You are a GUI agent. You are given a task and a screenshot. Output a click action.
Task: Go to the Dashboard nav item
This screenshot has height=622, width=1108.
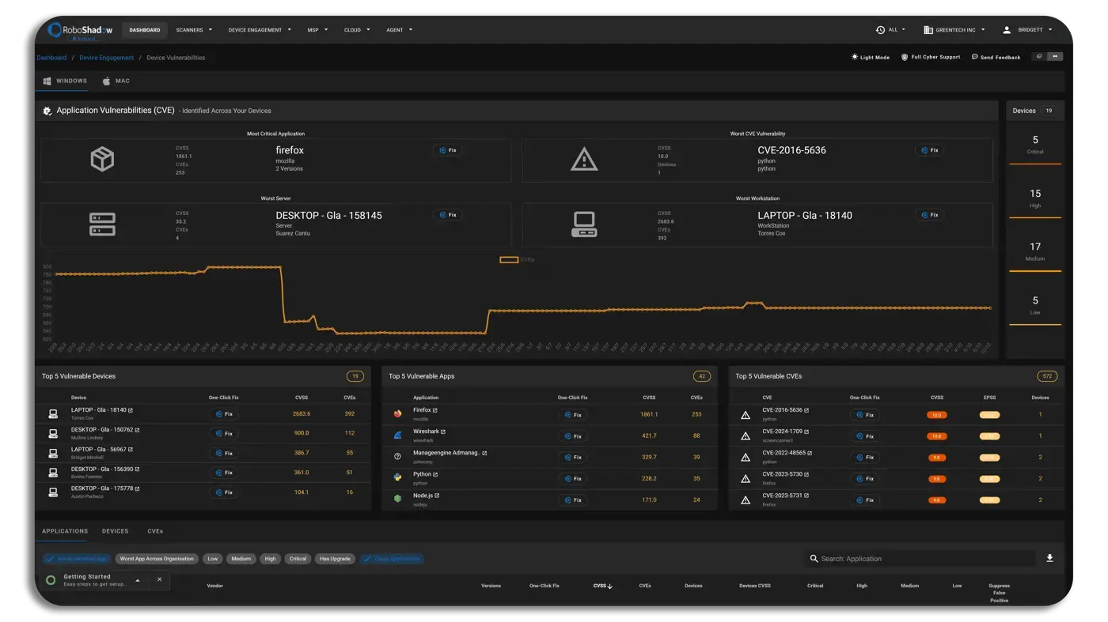point(145,30)
